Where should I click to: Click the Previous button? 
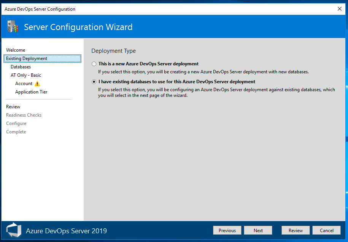click(x=227, y=231)
